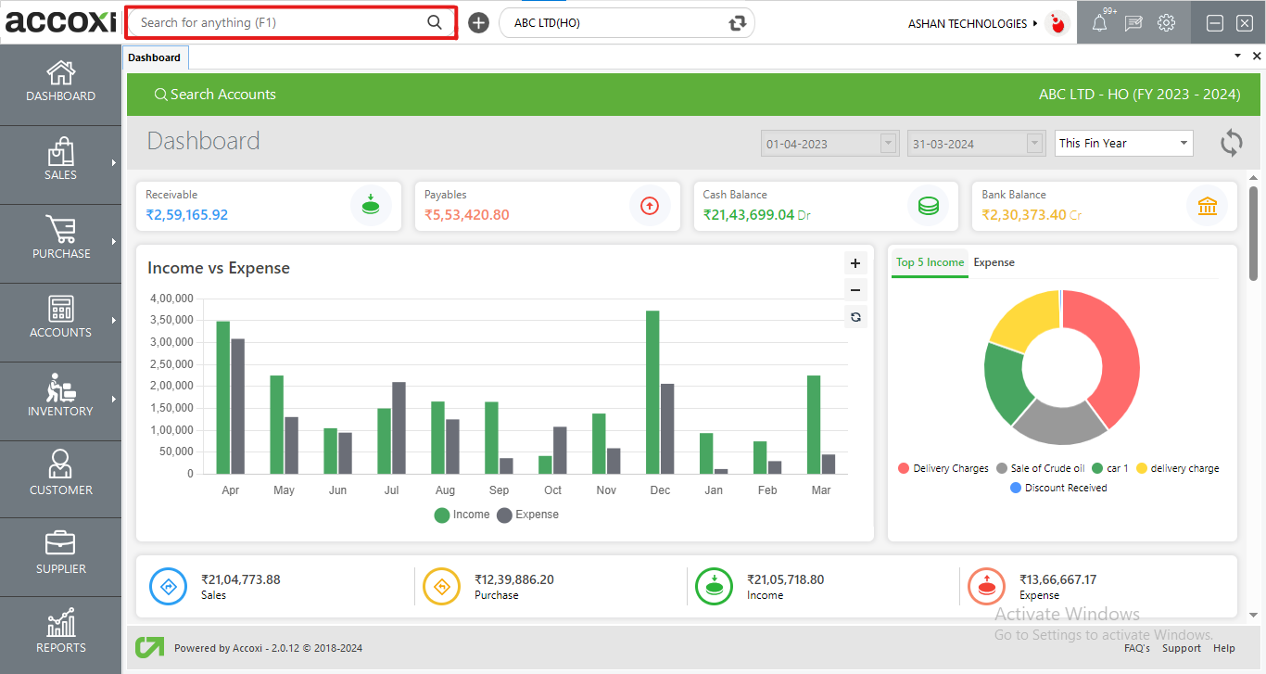Open the notifications bell
This screenshot has width=1266, height=674.
point(1099,24)
